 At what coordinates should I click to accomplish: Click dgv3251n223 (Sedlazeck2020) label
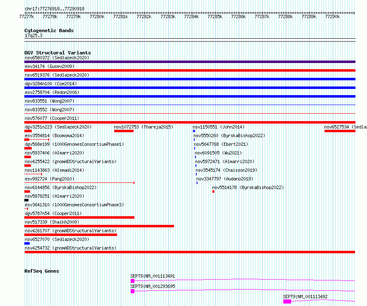click(x=58, y=127)
